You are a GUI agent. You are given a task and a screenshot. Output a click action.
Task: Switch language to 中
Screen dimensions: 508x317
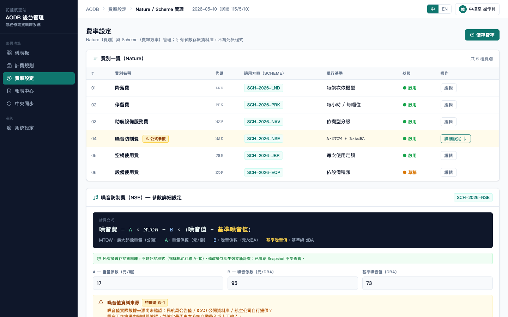(433, 9)
